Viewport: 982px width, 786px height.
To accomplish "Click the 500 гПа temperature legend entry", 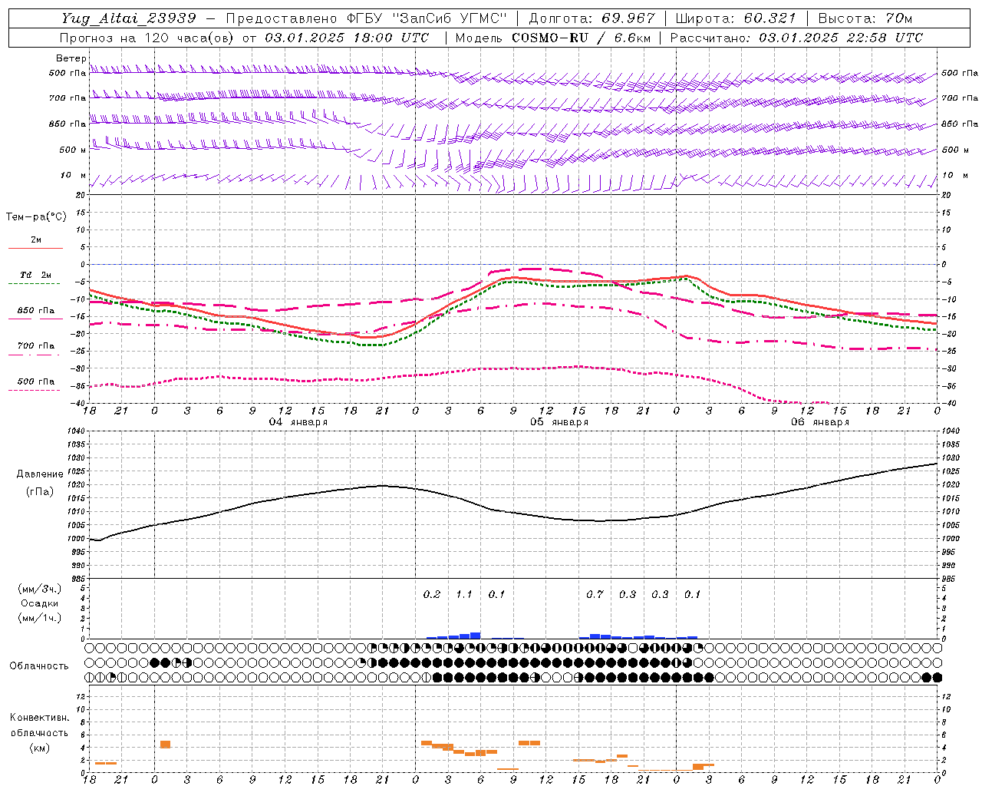I will click(36, 381).
